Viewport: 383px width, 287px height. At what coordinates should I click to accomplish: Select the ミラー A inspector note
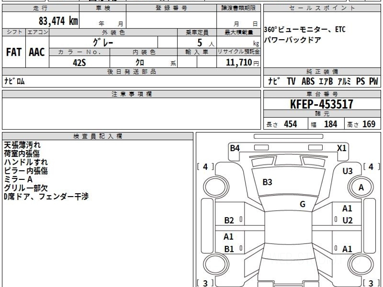click(18, 180)
